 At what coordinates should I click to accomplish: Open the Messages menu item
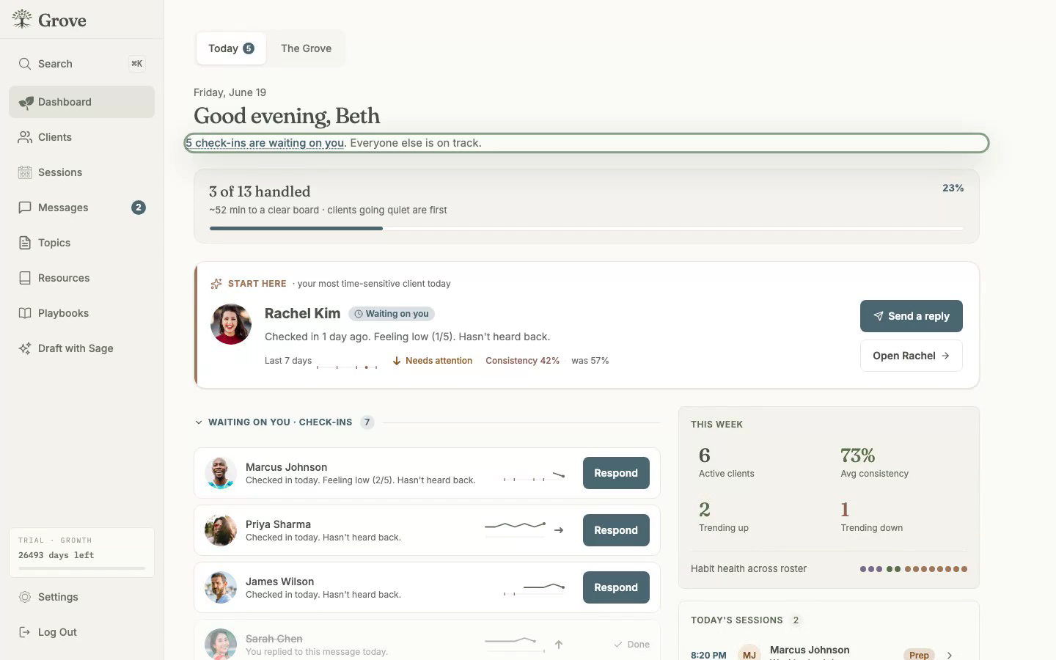tap(81, 208)
